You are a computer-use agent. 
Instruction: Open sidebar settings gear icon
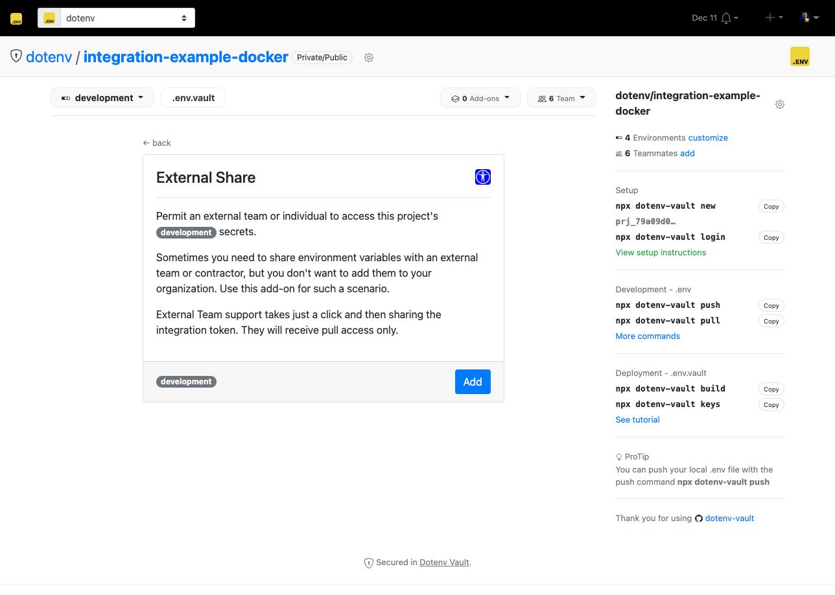coord(780,104)
